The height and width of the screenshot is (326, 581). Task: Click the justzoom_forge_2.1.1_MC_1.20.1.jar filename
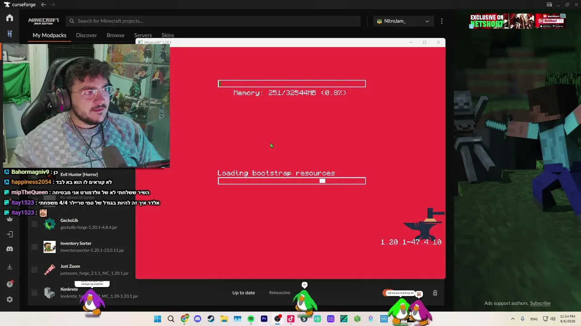[94, 273]
